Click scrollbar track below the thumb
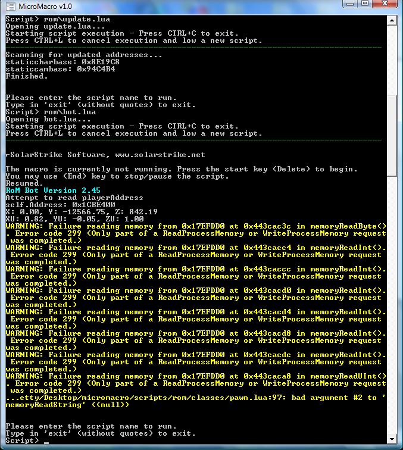The image size is (403, 450). 392,298
